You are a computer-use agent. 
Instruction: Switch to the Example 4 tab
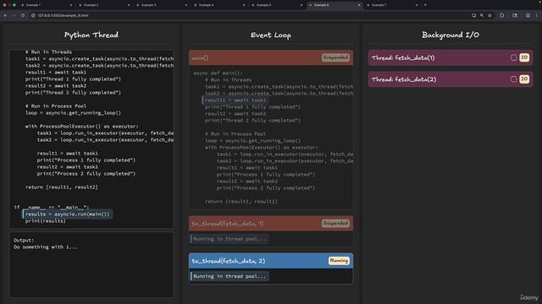tap(219, 5)
